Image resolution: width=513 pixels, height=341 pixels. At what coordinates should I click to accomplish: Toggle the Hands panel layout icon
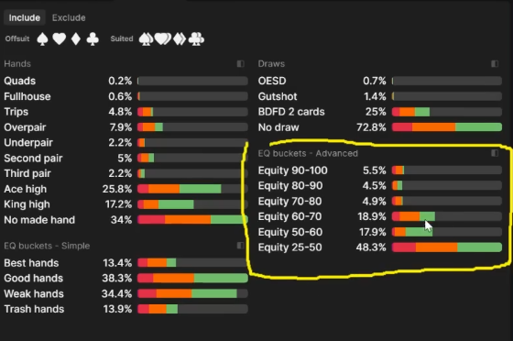[240, 63]
